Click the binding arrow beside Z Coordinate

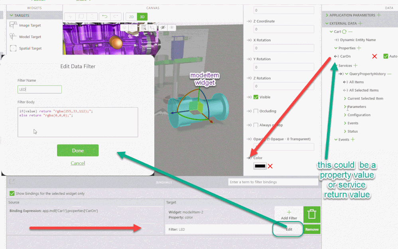click(x=249, y=21)
